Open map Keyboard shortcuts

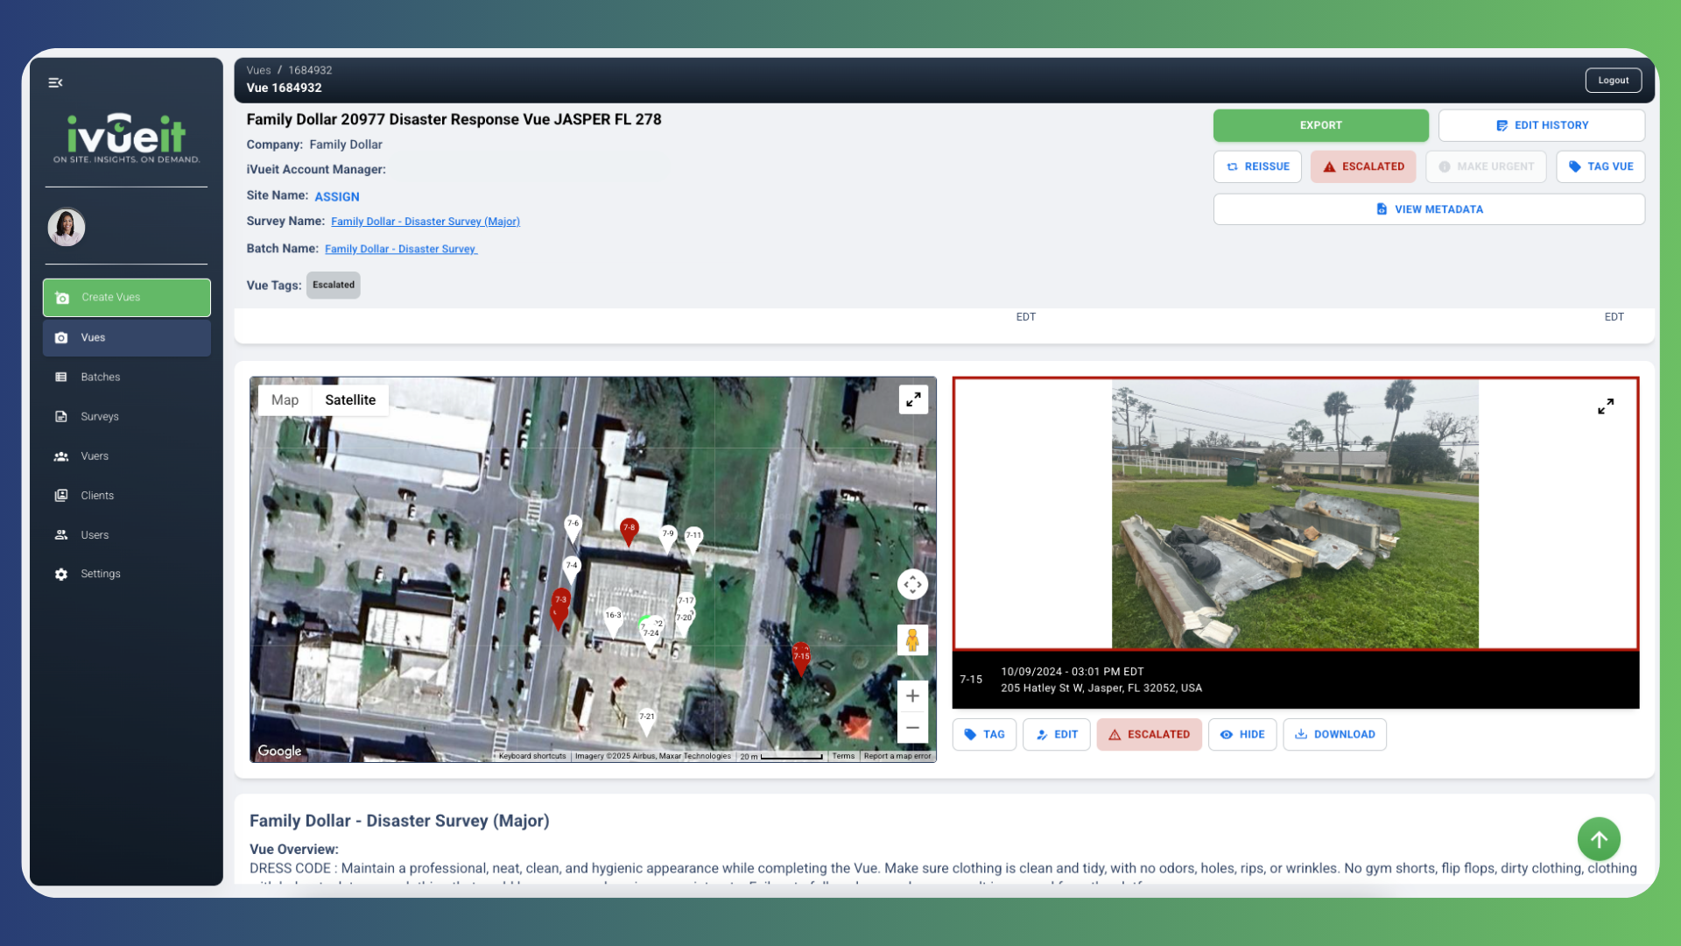(531, 756)
